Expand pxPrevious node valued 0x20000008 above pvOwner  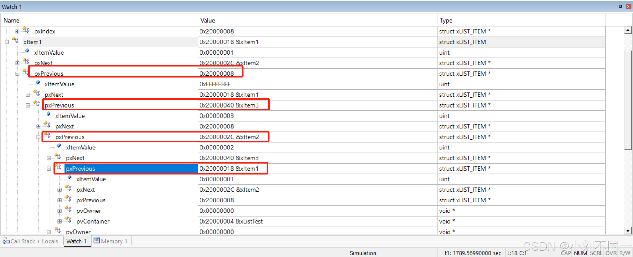click(x=59, y=200)
